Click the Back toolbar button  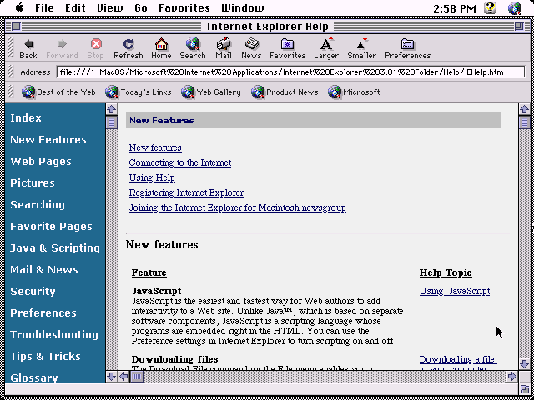[28, 49]
